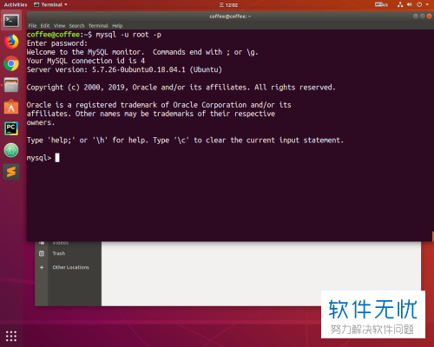Open the Files manager dock icon
Viewport: 434px width, 347px height.
pos(11,85)
